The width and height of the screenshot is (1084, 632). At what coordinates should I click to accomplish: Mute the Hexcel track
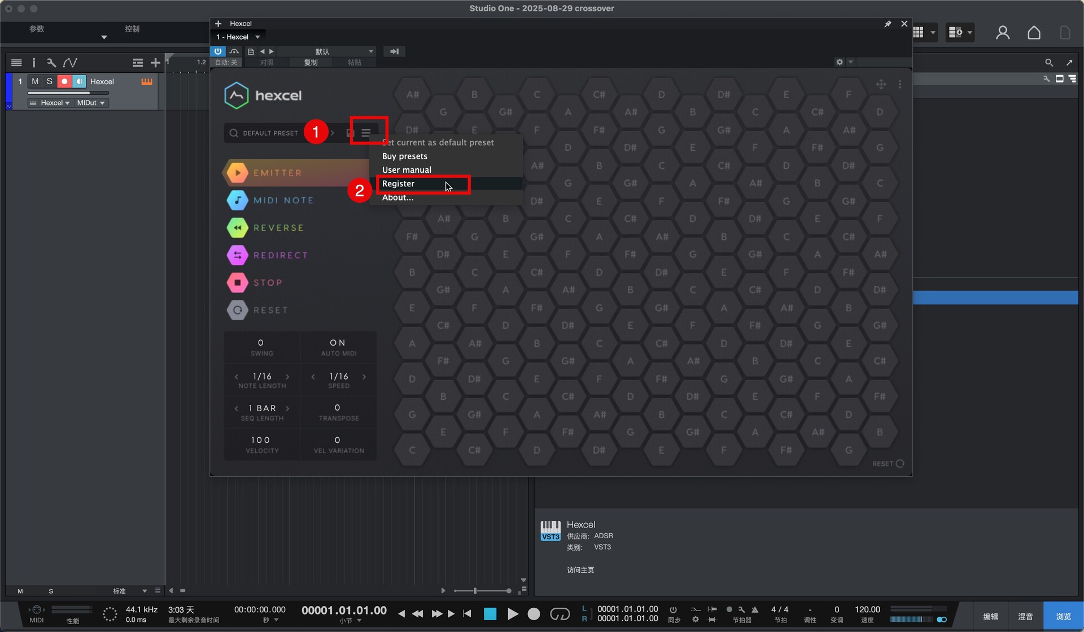pyautogui.click(x=35, y=82)
